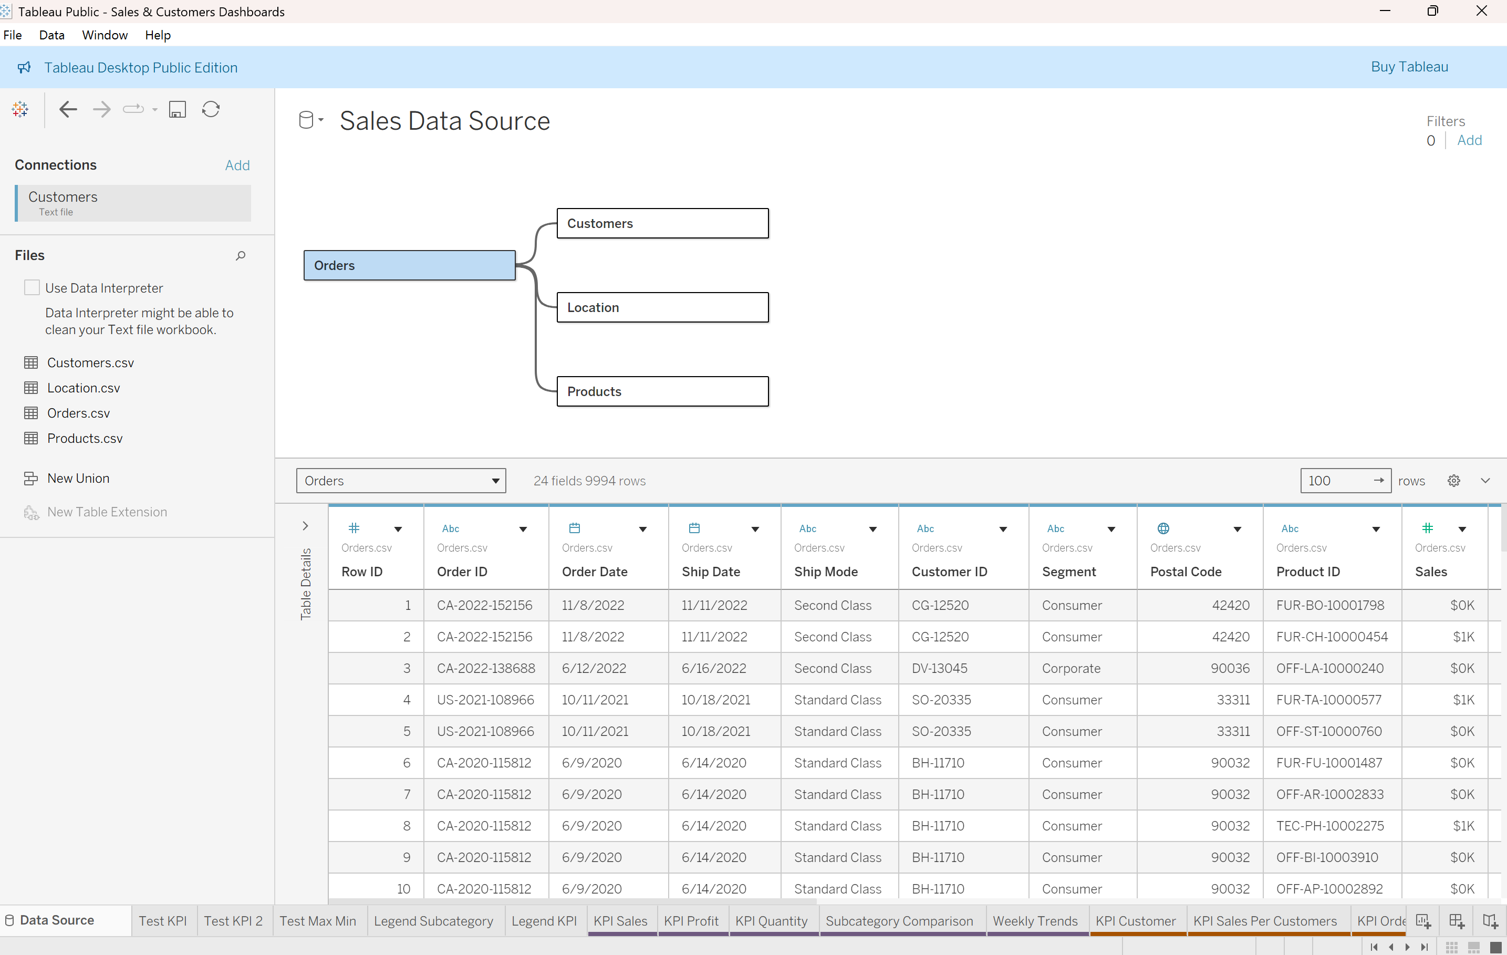Click New Table Extension
Viewport: 1507px width, 955px height.
[107, 512]
